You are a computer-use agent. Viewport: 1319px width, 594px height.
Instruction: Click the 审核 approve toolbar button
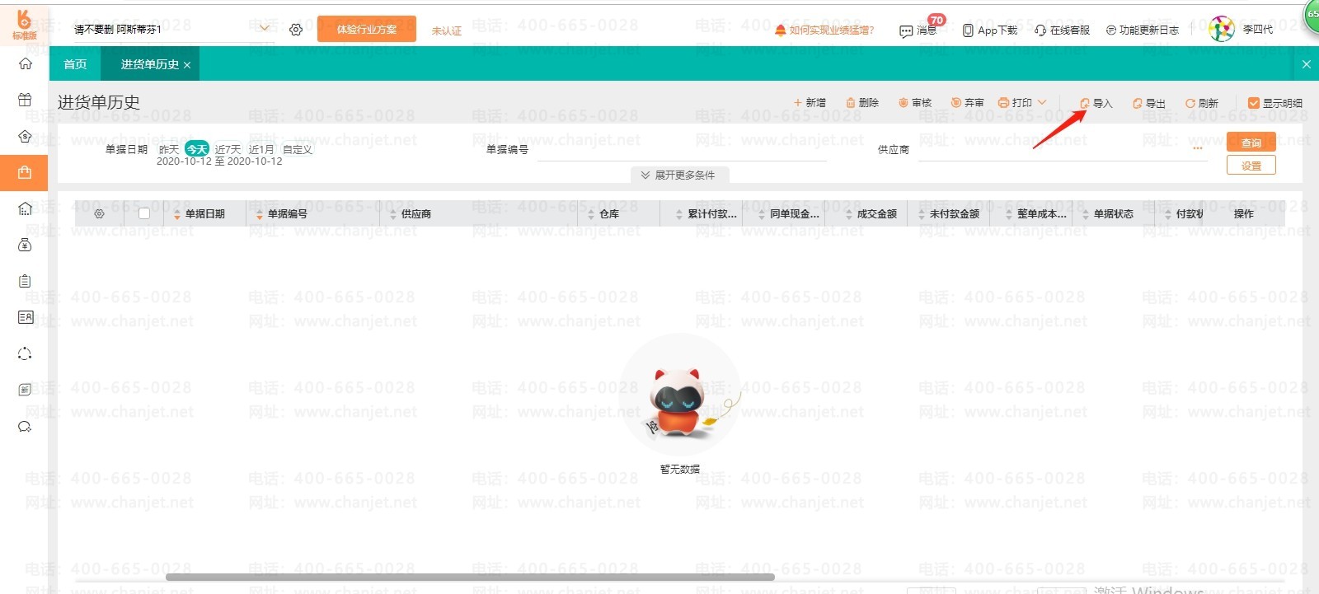click(x=915, y=103)
